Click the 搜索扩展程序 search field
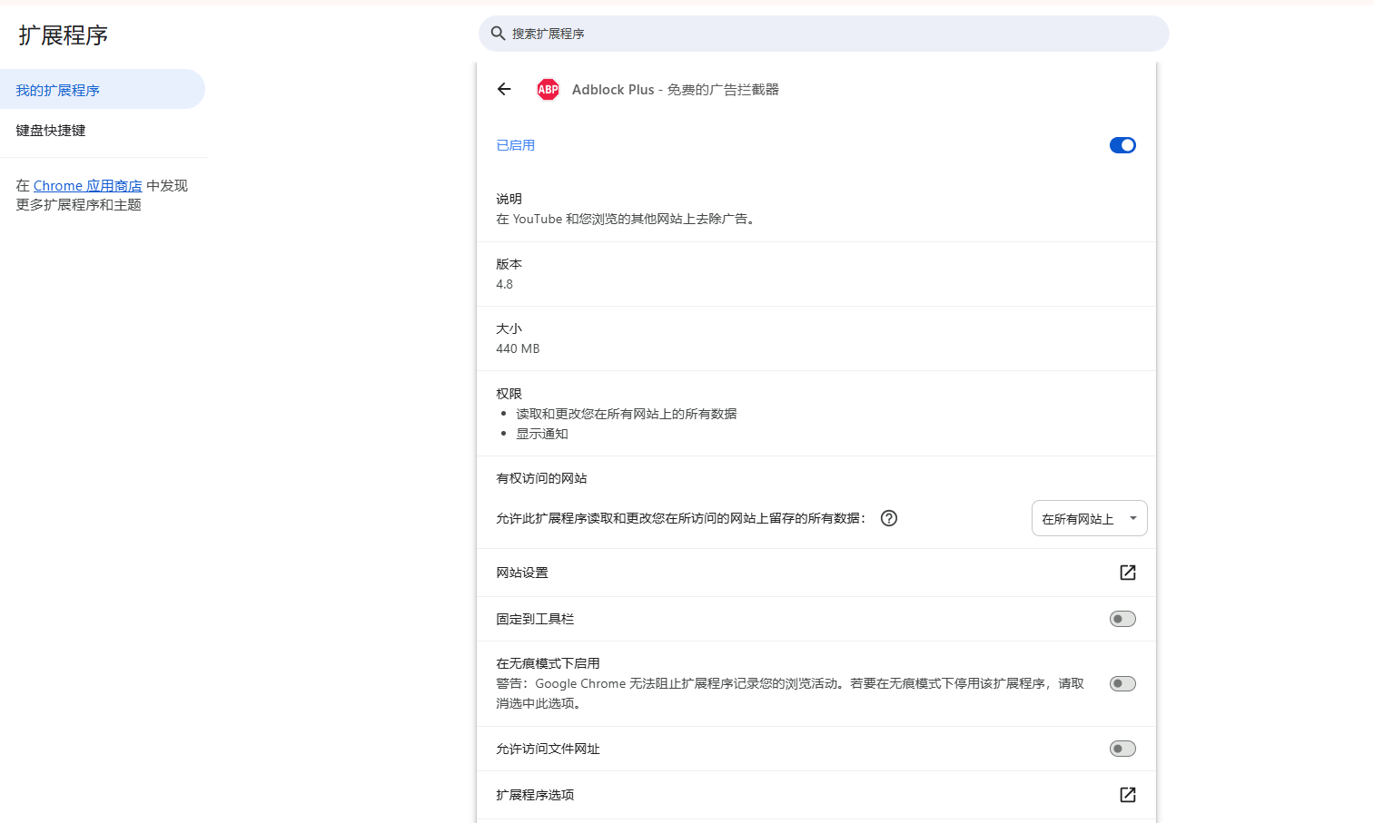The height and width of the screenshot is (823, 1374). tap(824, 34)
